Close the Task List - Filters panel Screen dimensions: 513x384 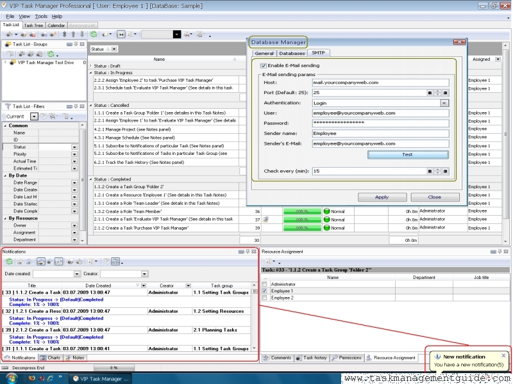tap(82, 106)
